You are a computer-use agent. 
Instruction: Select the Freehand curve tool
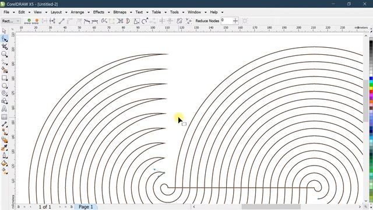4,62
